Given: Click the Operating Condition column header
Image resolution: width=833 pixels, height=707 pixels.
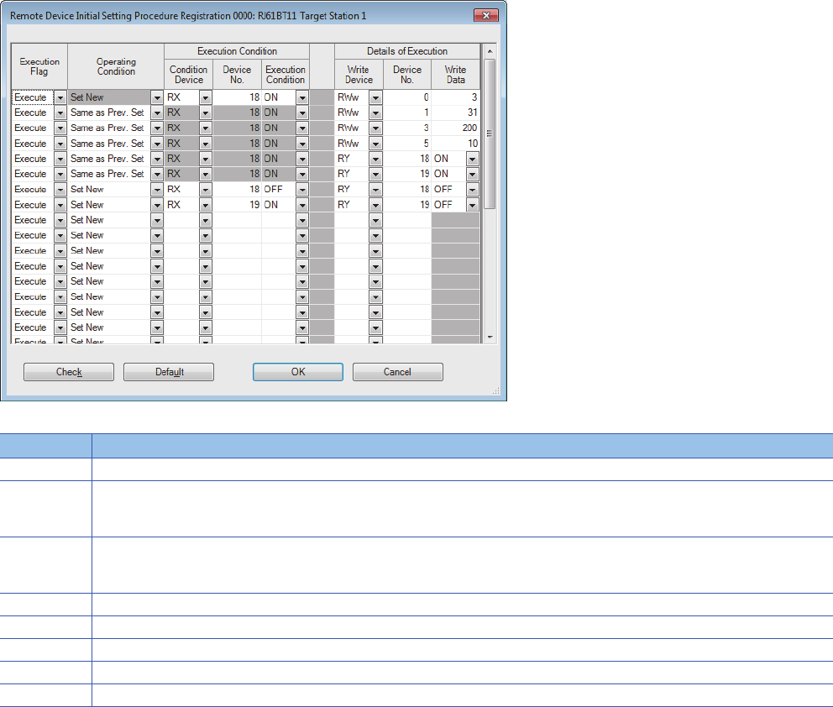Looking at the screenshot, I should click(x=116, y=66).
